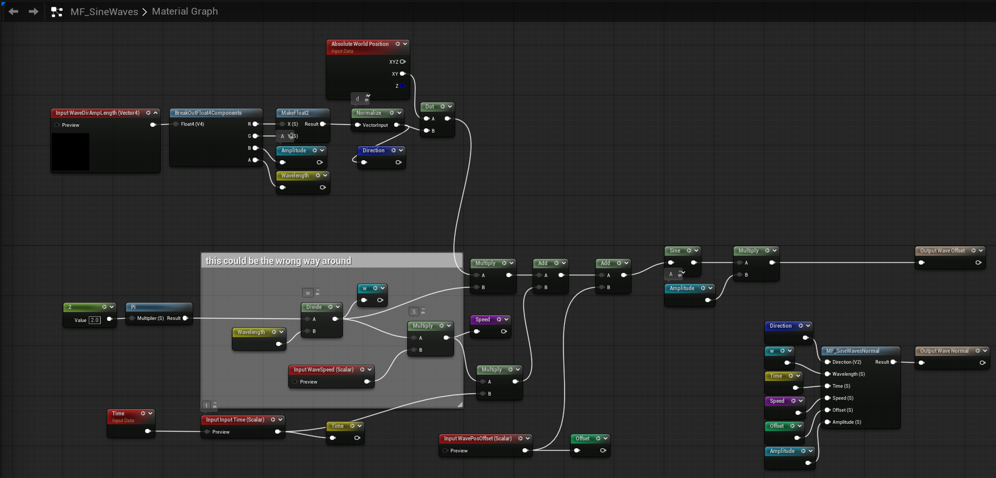Click the A output pin of BreakOutFloat4Components

(255, 160)
